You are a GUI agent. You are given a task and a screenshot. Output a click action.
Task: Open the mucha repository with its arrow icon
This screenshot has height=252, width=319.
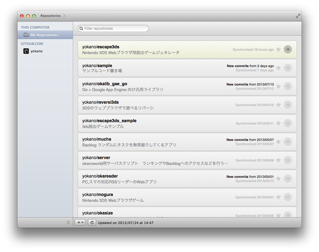click(x=288, y=142)
